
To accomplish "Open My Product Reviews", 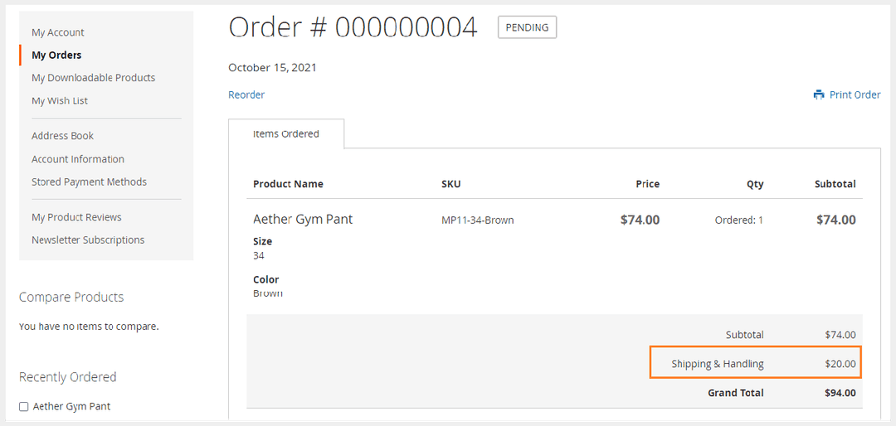I will click(x=76, y=217).
